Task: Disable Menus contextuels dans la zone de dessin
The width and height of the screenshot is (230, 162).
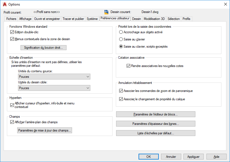Action: [12, 39]
